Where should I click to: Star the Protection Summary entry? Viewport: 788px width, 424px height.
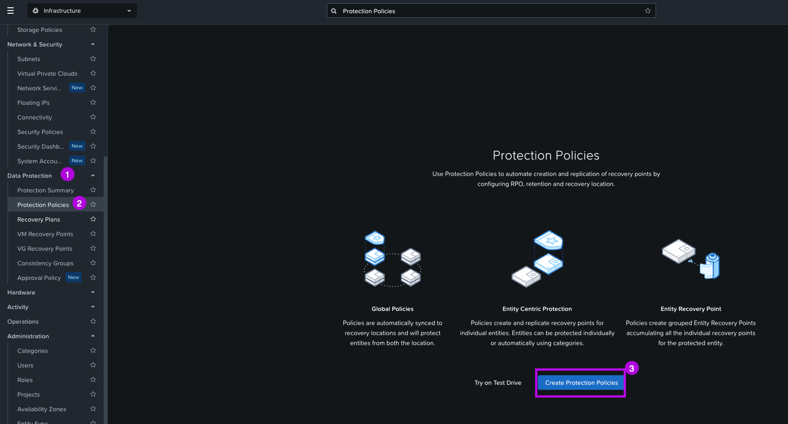click(93, 190)
